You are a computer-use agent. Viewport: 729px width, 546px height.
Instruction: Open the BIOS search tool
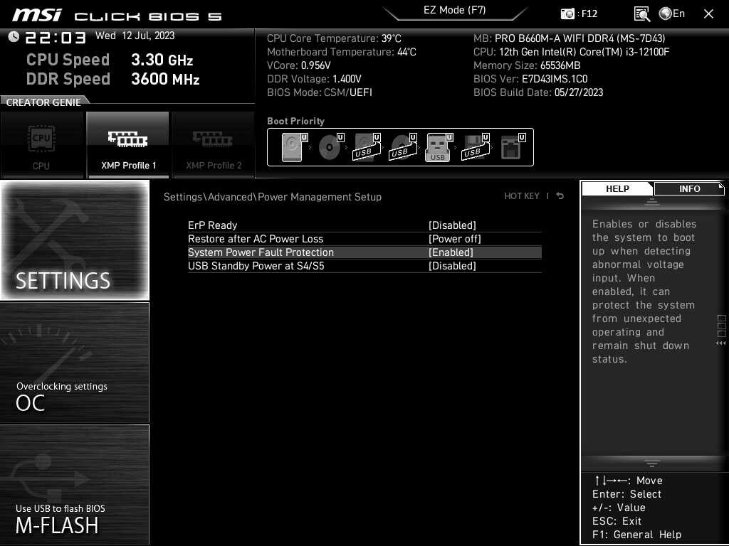click(642, 14)
